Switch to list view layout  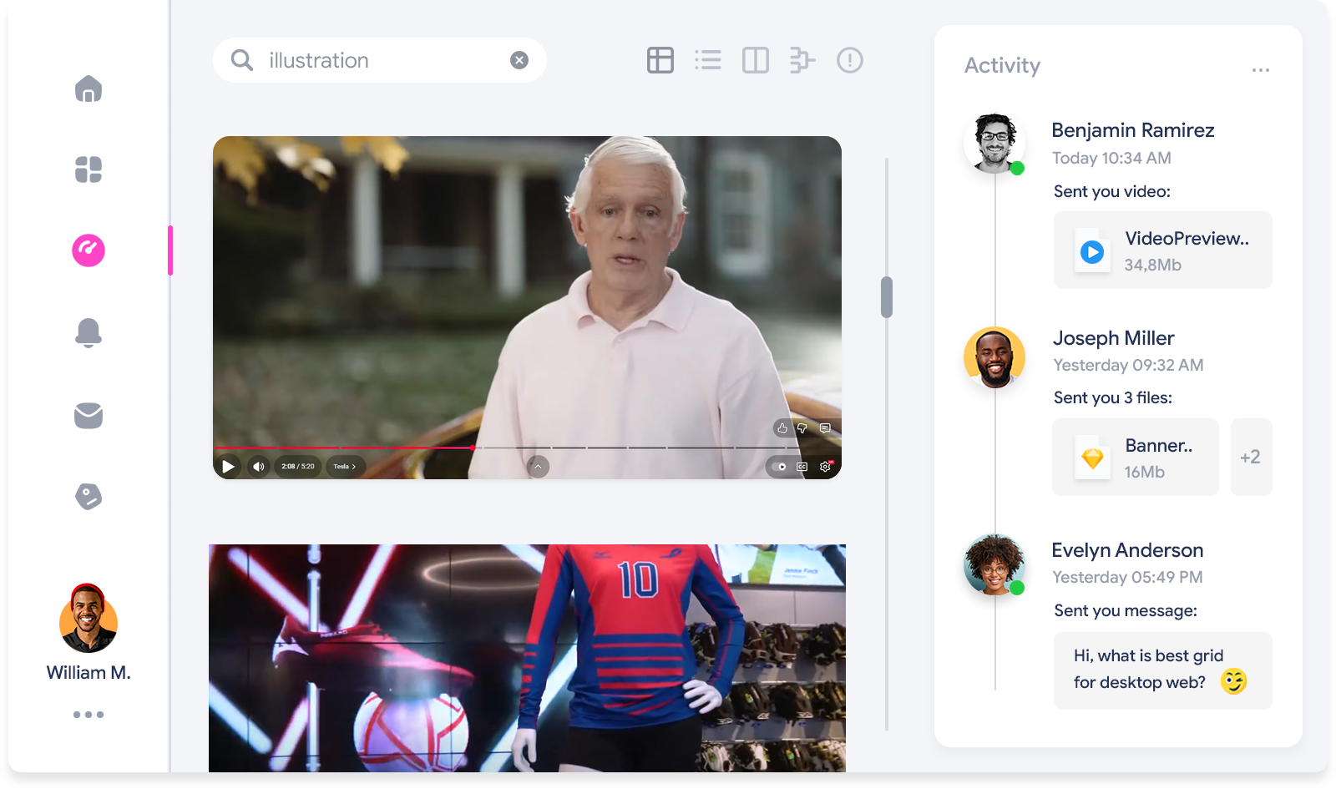pos(708,60)
